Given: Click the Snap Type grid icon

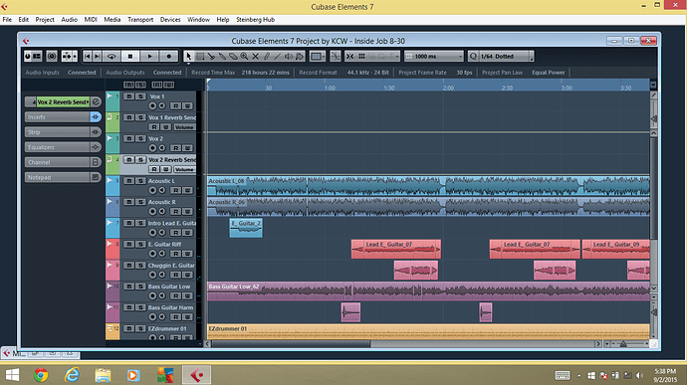Looking at the screenshot, I should (x=361, y=56).
